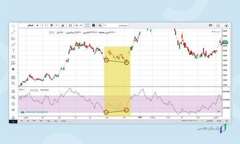
Task: Click the RSI value 45.5858 label
Action: coord(44,90)
